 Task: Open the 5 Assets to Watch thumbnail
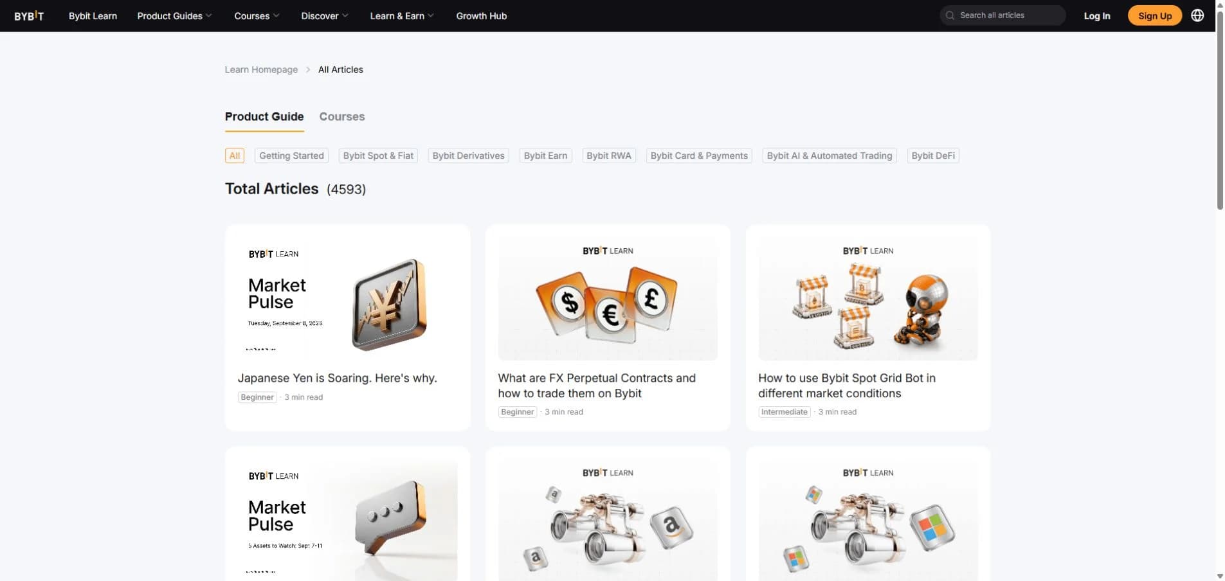[347, 521]
